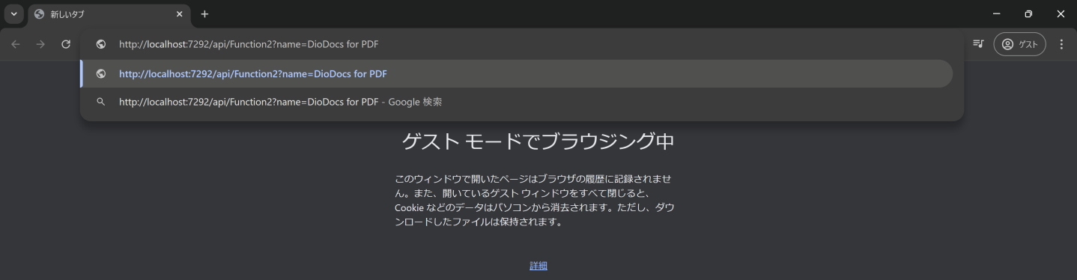Open the 詳細 link
This screenshot has height=280, width=1077.
tap(538, 266)
